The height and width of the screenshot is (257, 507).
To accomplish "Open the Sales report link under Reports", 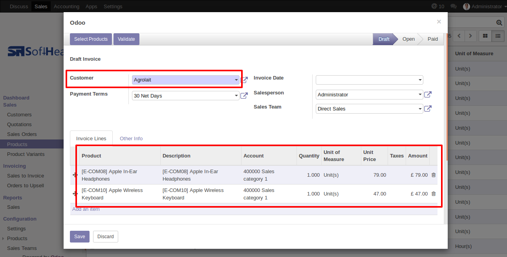I will tap(13, 207).
